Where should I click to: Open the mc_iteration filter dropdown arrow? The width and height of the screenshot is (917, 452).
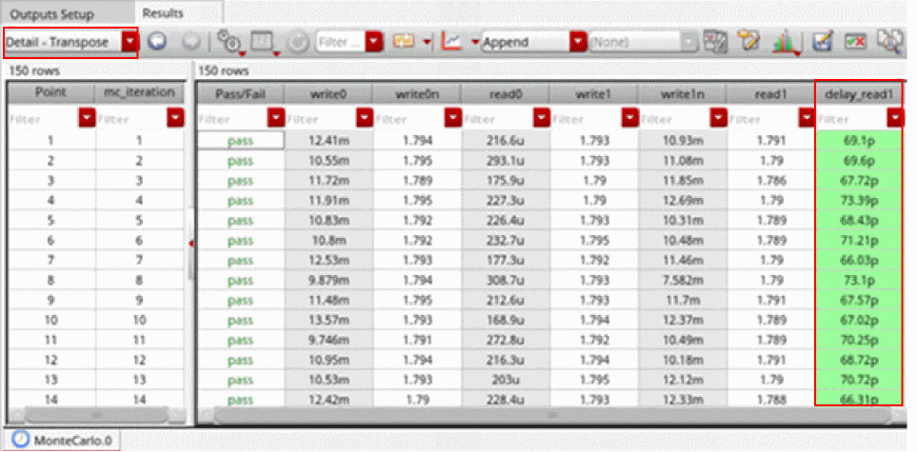click(175, 118)
